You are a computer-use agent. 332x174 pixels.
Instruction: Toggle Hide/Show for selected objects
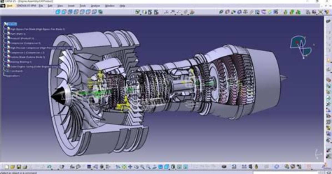180,167
